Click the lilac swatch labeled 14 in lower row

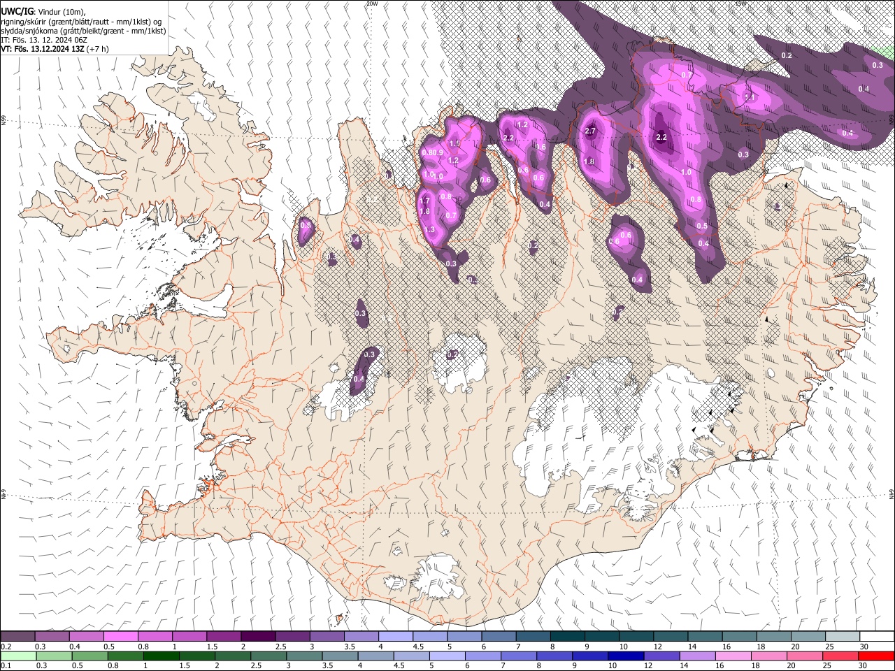tap(698, 656)
